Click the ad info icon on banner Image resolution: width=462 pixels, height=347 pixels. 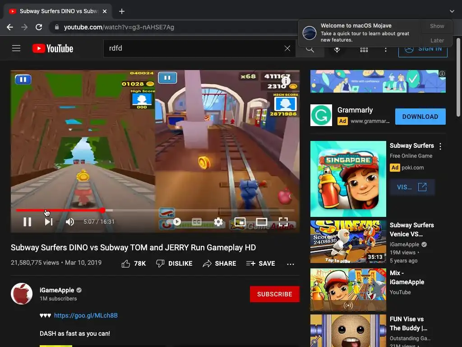442,74
